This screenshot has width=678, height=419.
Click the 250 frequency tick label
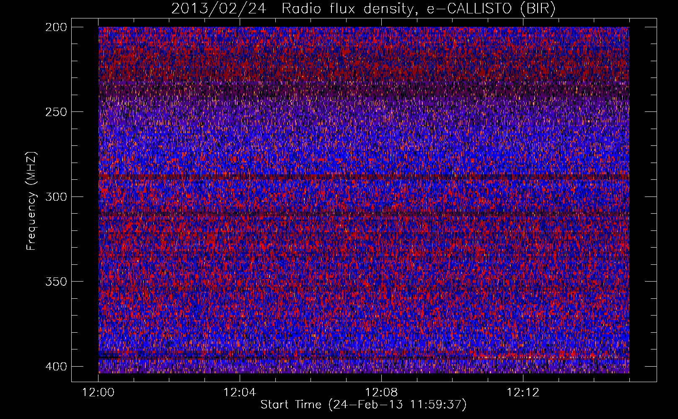(56, 112)
